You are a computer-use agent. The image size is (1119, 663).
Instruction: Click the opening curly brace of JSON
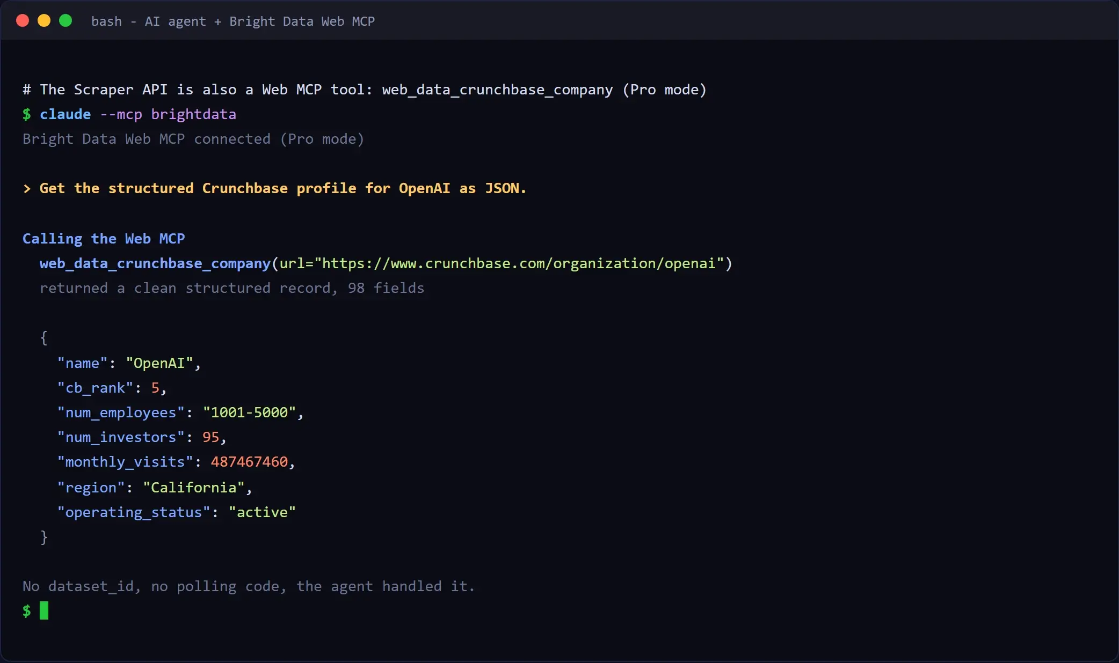44,337
